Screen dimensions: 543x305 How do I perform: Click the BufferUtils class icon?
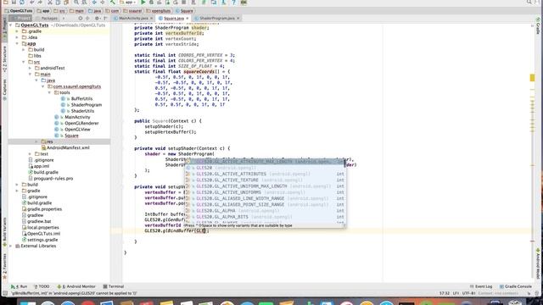(63, 98)
